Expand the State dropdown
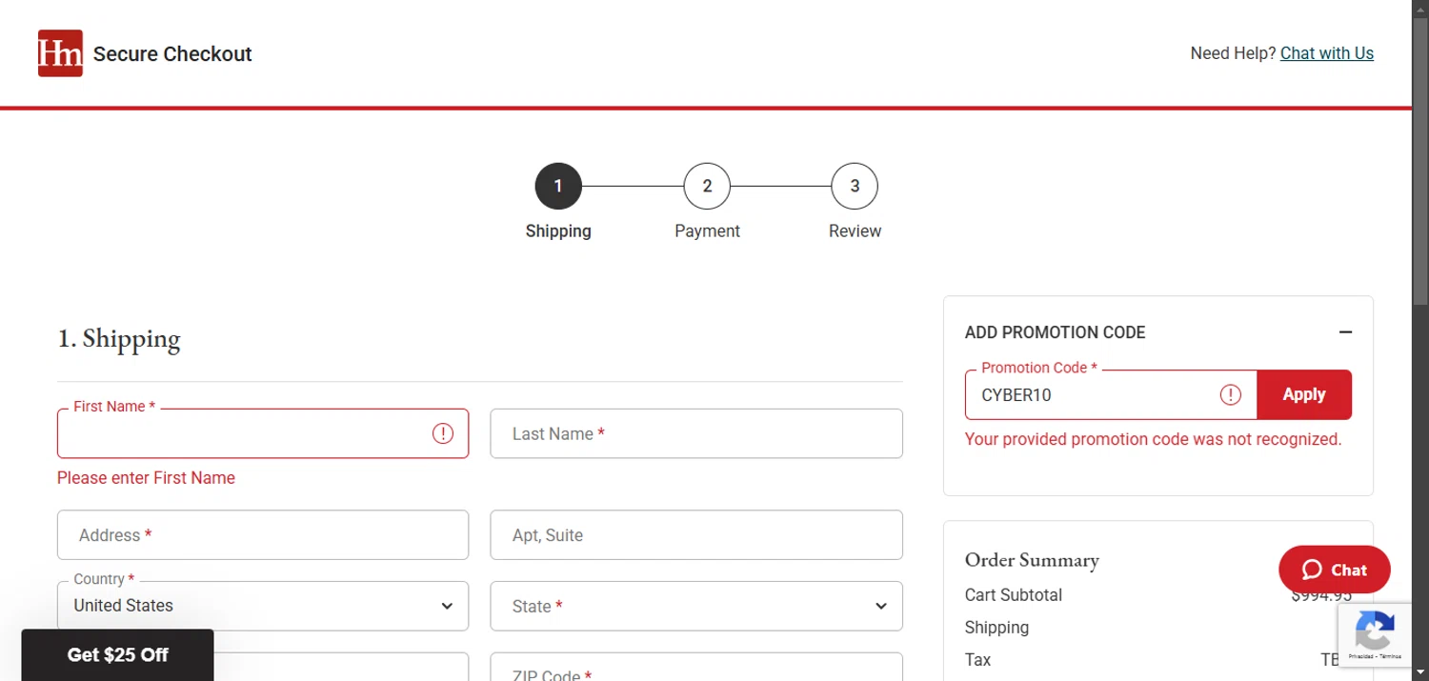Viewport: 1429px width, 681px height. pyautogui.click(x=695, y=606)
